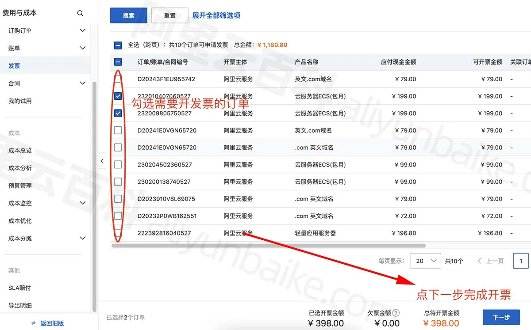Check the 全选（跨页） checkbox above the table
The image size is (531, 330).
[x=118, y=45]
